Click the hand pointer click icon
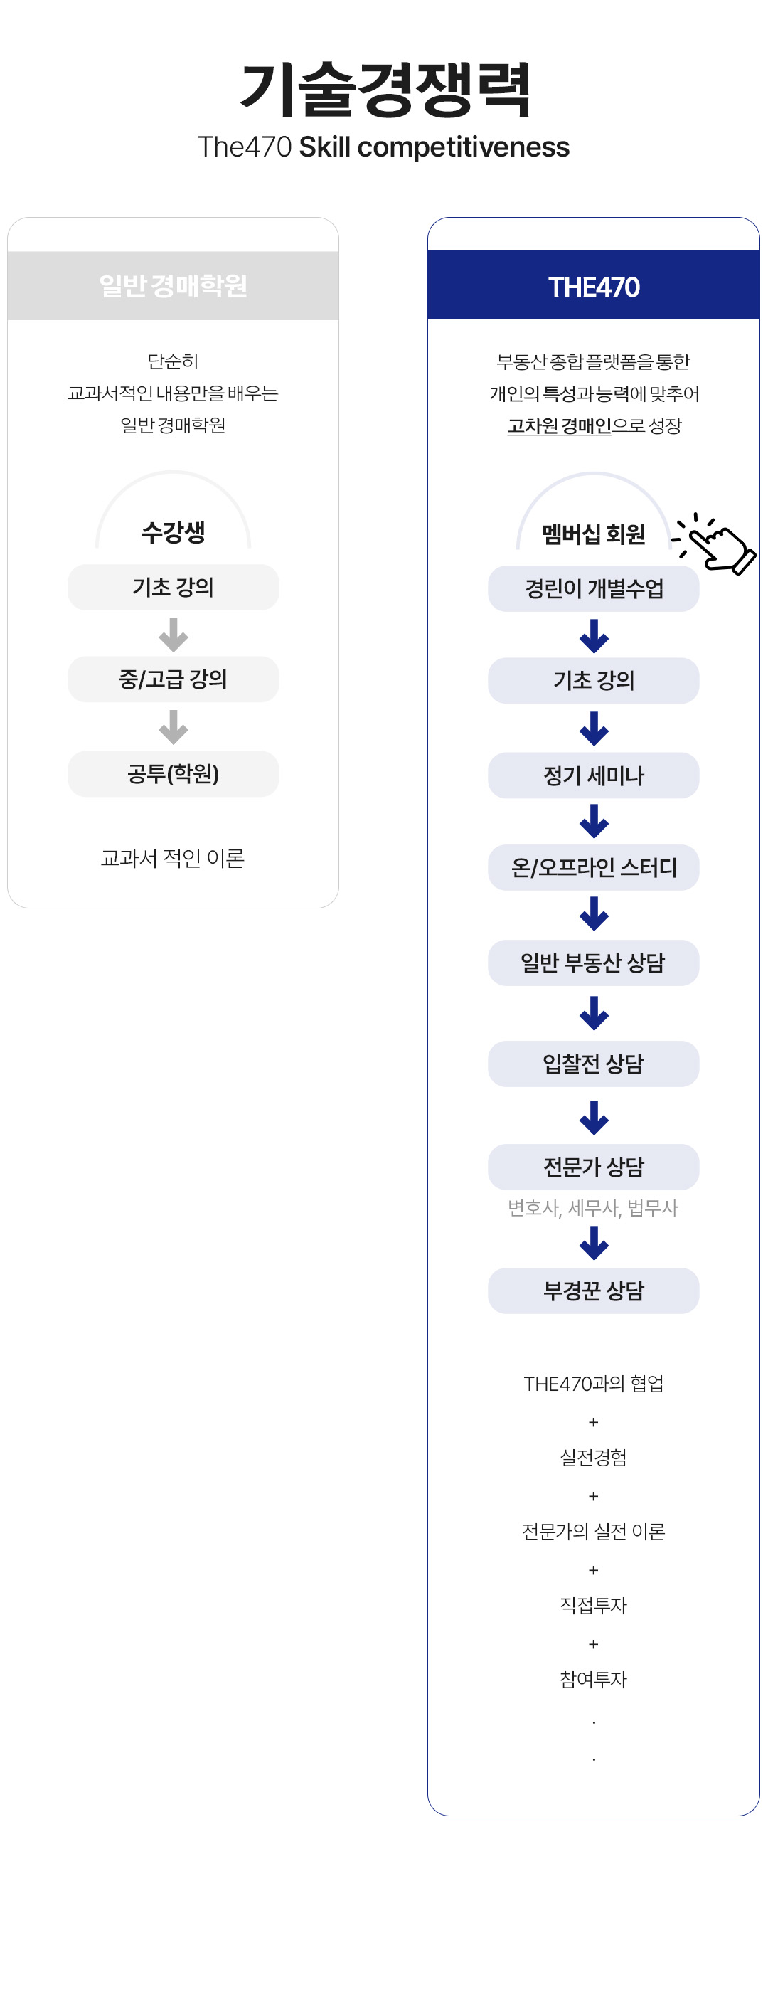The image size is (768, 1992). tap(718, 545)
